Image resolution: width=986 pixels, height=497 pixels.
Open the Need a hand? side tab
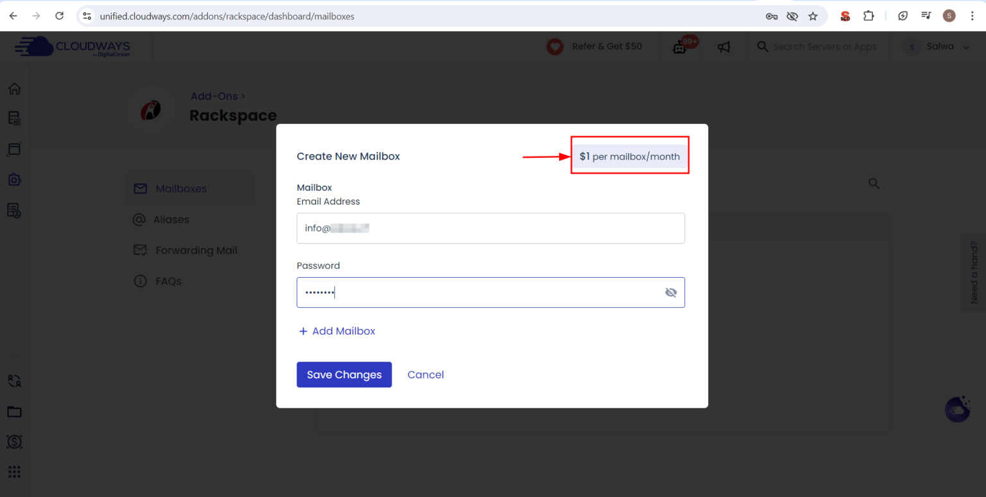(x=973, y=273)
